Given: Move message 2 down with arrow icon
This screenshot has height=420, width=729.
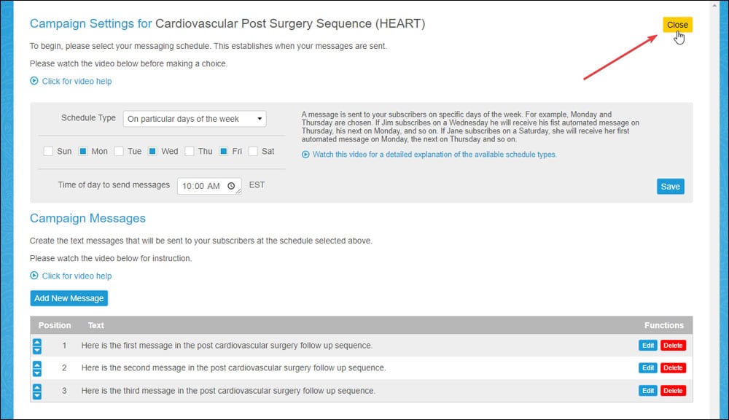Looking at the screenshot, I should click(36, 373).
